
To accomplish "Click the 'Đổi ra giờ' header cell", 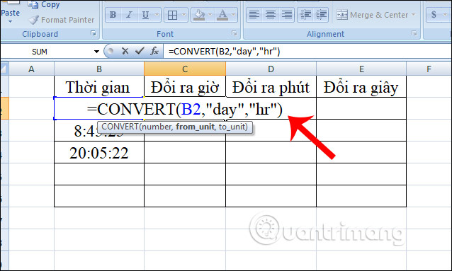I will pyautogui.click(x=185, y=87).
